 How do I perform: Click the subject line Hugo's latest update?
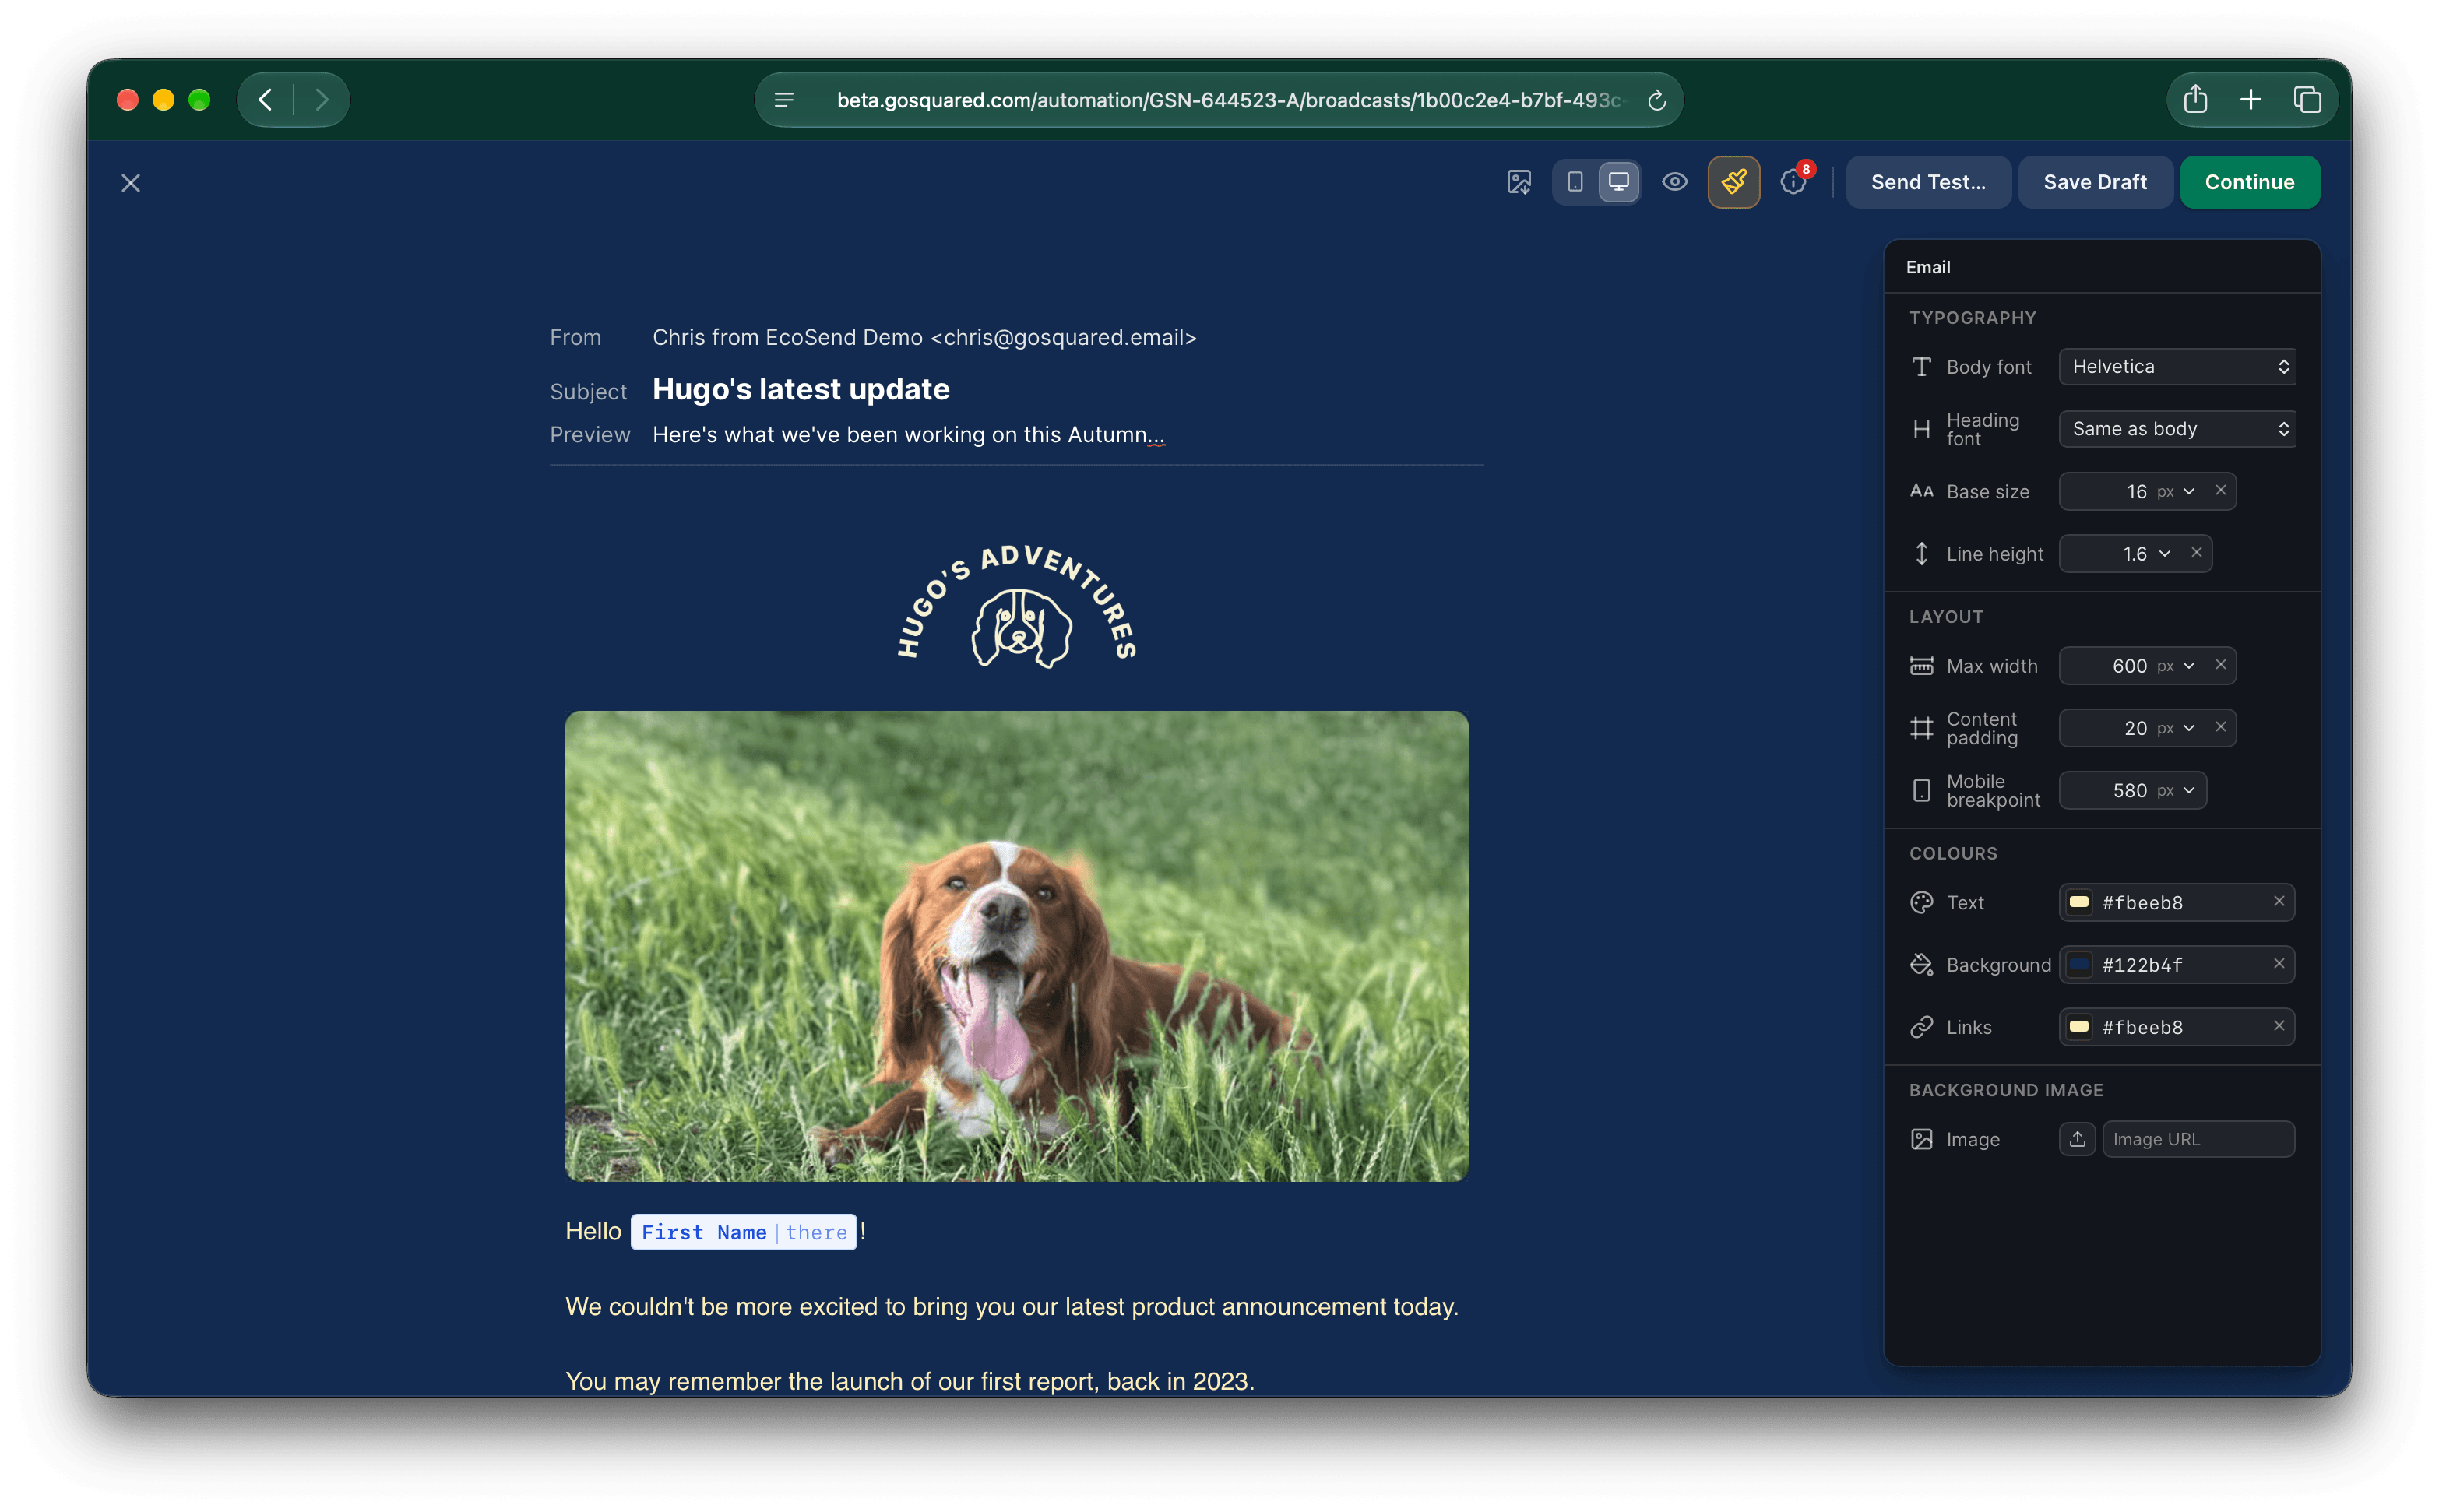click(800, 389)
